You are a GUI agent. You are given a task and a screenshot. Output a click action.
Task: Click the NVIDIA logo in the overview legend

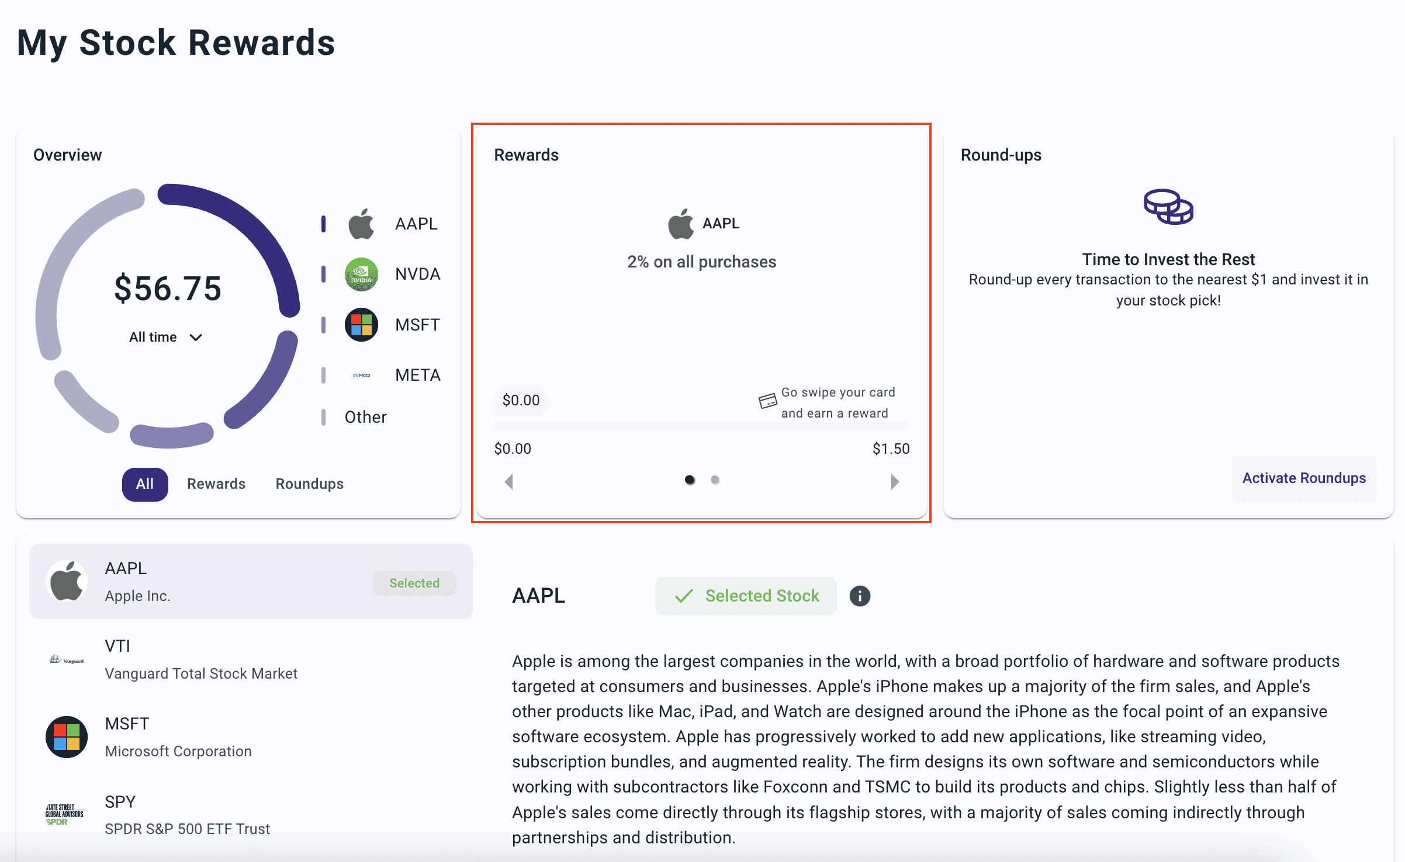pyautogui.click(x=361, y=274)
